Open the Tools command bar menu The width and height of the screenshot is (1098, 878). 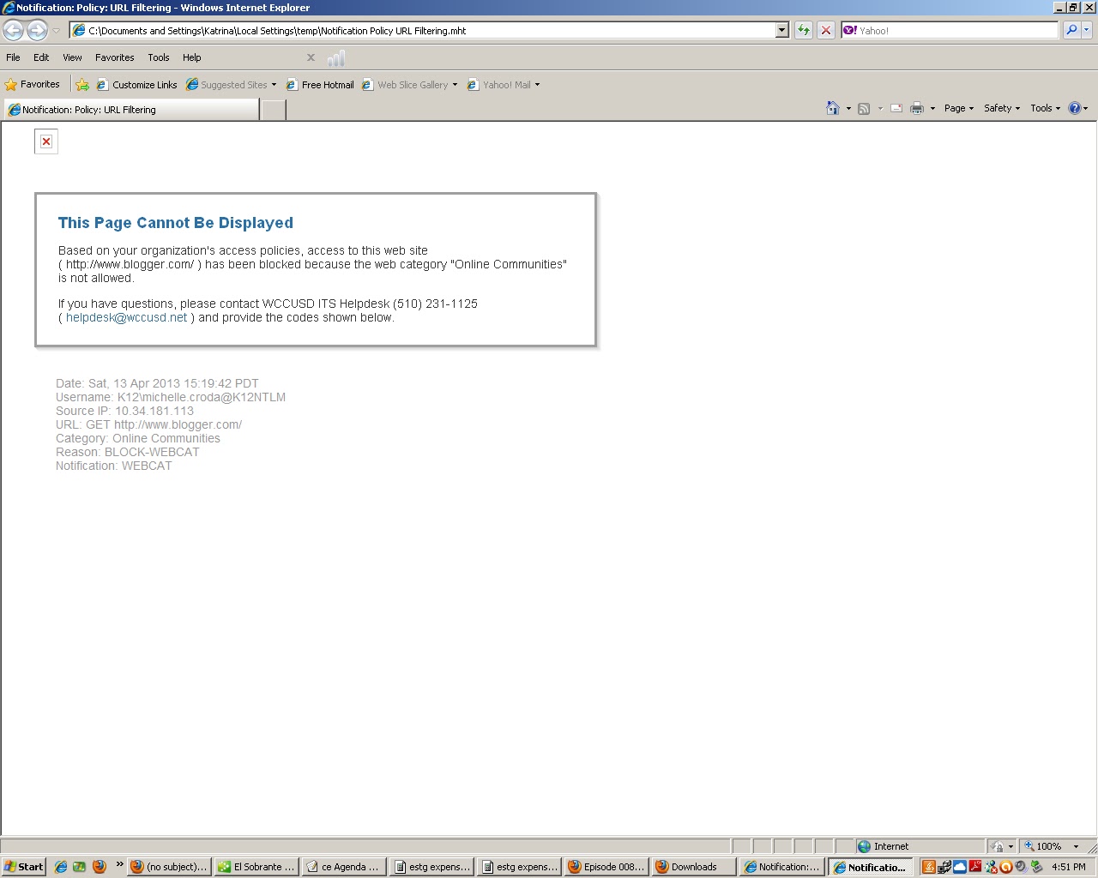point(1046,109)
